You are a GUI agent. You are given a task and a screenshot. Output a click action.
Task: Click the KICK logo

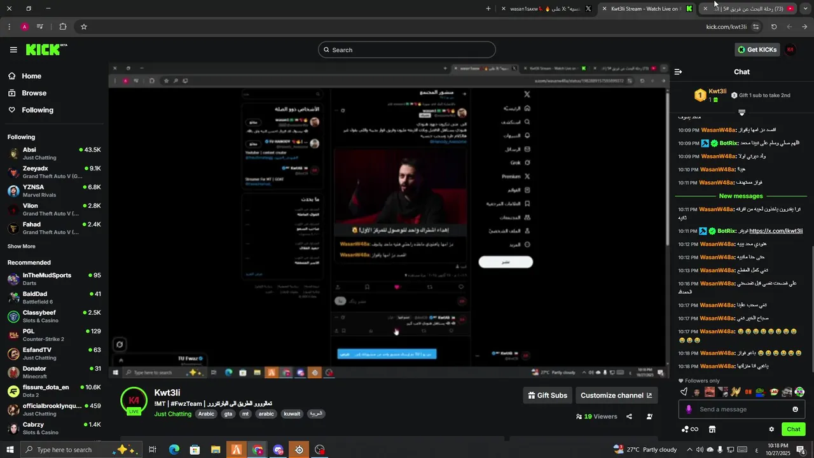tap(46, 49)
